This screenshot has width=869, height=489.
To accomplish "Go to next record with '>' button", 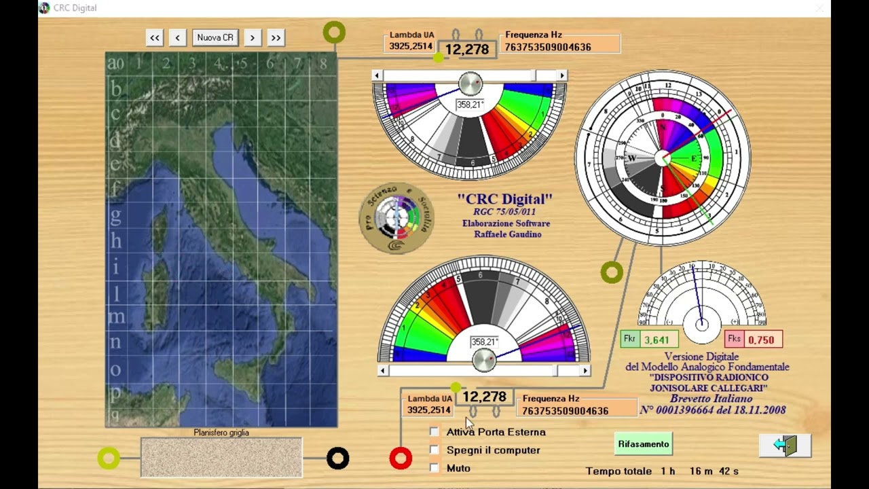I will [x=253, y=38].
